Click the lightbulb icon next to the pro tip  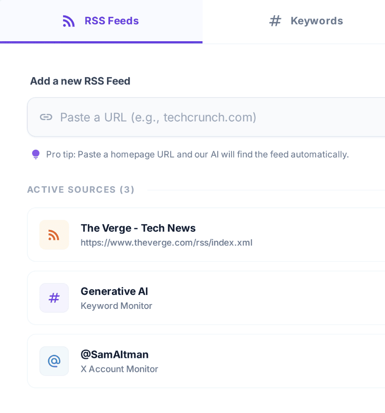click(36, 154)
